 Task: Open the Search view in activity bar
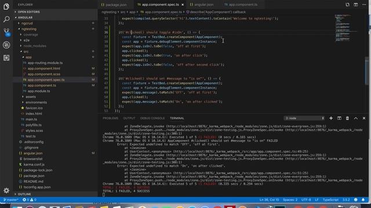point(6,19)
